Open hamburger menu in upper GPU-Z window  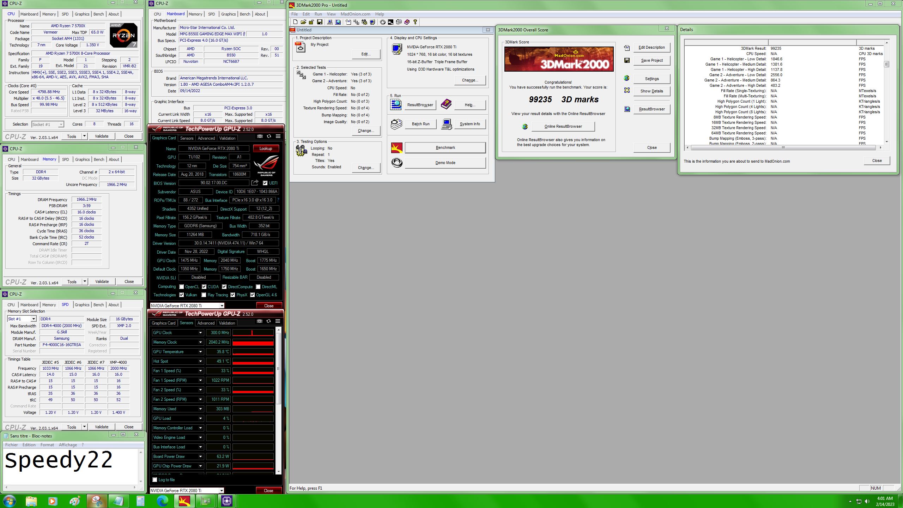click(278, 136)
